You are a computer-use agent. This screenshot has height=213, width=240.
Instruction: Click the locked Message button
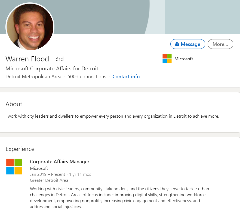pos(187,44)
